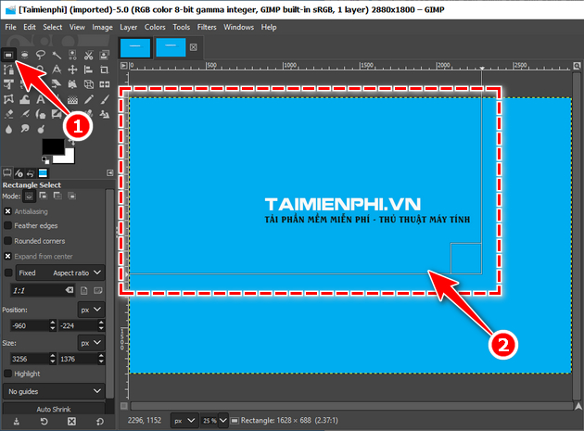Open the Select menu

pos(53,27)
